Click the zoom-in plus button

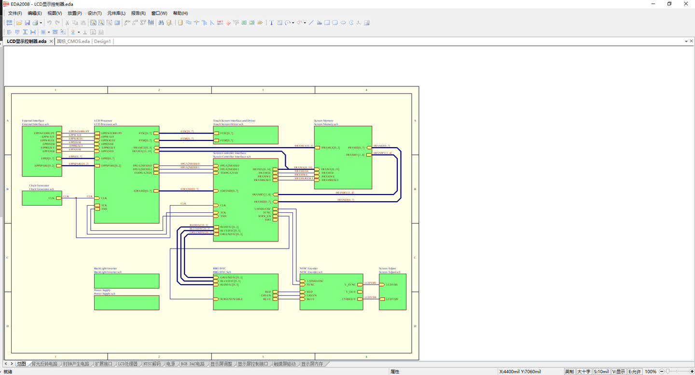[692, 372]
